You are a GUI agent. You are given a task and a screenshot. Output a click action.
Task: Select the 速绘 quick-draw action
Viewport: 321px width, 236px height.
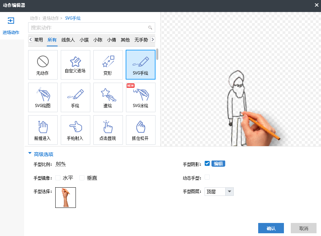click(x=108, y=97)
